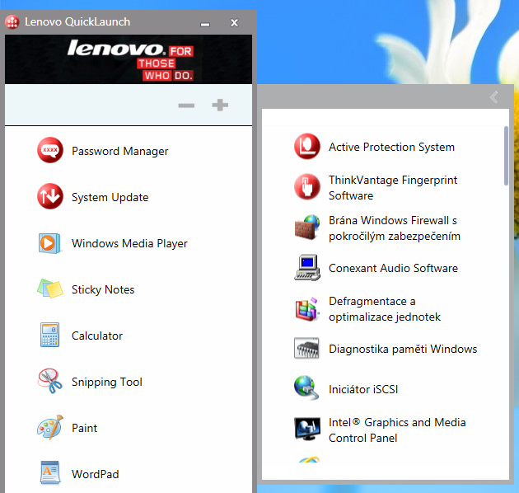
Task: Choose 'Intel Graphics and Media Control Panel' text
Action: click(397, 430)
